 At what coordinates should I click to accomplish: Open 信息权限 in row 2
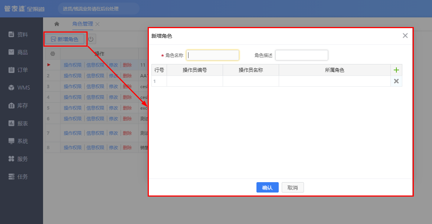tap(95, 76)
